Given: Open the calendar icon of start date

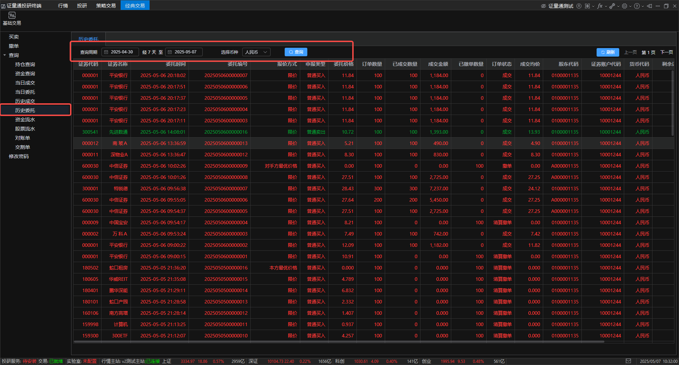Looking at the screenshot, I should tap(106, 52).
